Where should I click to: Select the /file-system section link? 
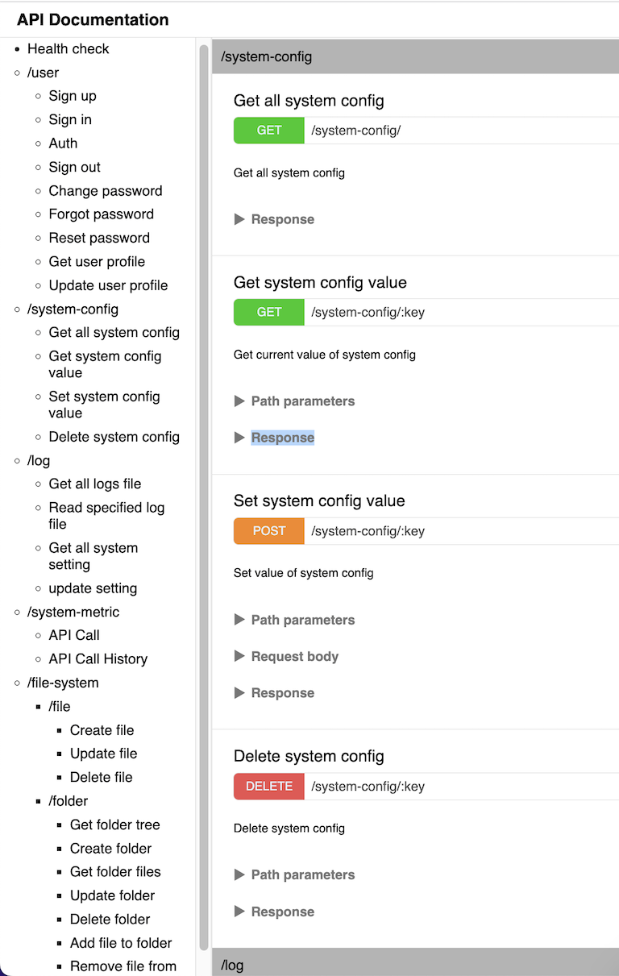pyautogui.click(x=63, y=683)
